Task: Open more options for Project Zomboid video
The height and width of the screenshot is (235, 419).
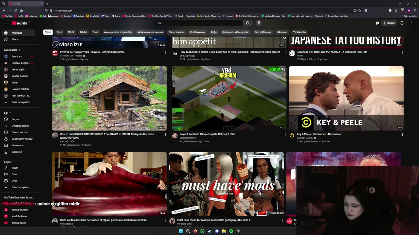Action: pyautogui.click(x=285, y=134)
